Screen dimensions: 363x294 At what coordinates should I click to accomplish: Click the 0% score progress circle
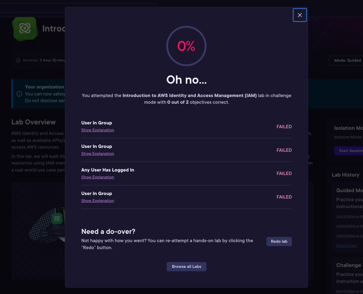point(186,46)
